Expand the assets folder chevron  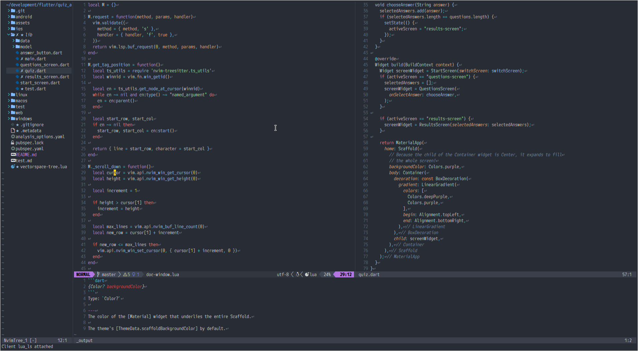[9, 23]
